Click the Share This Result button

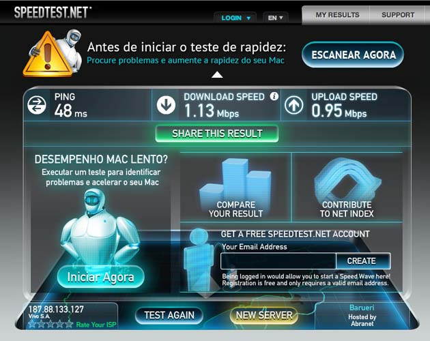pos(217,134)
